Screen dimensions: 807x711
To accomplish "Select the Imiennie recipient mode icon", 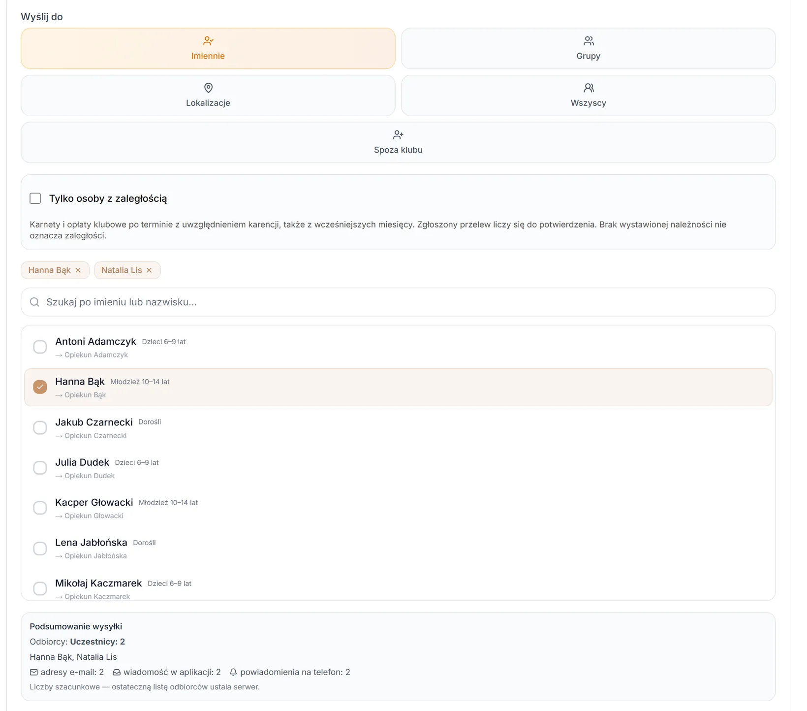I will (x=208, y=41).
